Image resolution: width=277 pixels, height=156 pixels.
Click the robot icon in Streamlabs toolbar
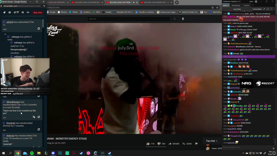pyautogui.click(x=10, y=13)
